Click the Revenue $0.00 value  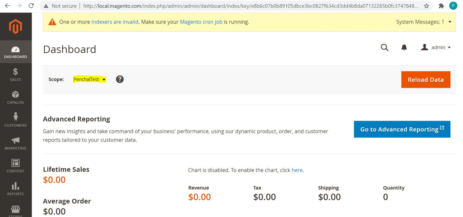199,197
